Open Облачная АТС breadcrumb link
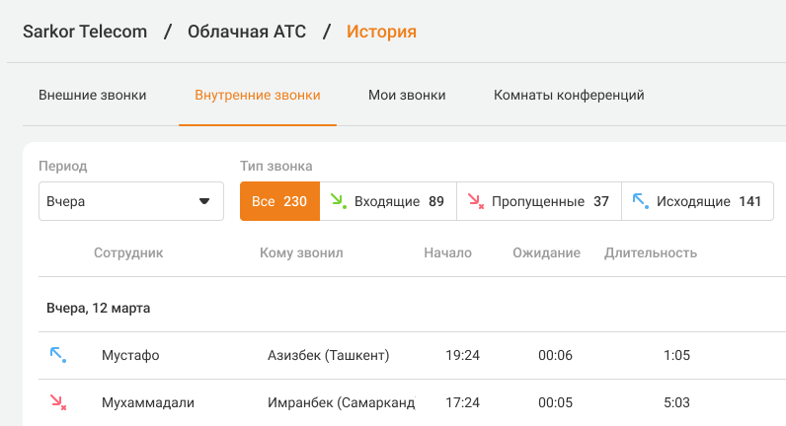 coord(247,32)
